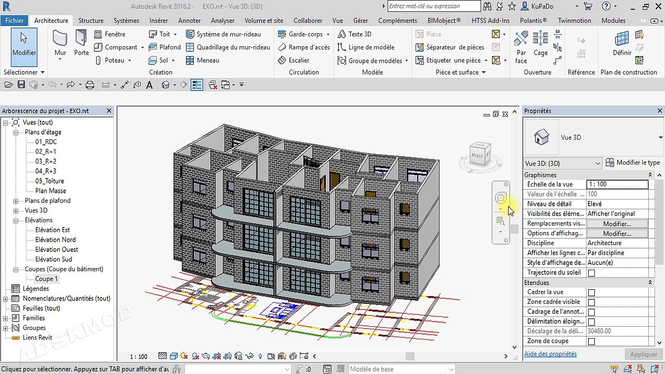Switch to the Annoter ribbon tab
This screenshot has height=374, width=665.
pyautogui.click(x=189, y=20)
